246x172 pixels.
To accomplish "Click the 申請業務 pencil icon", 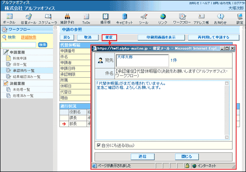I will [6, 52].
